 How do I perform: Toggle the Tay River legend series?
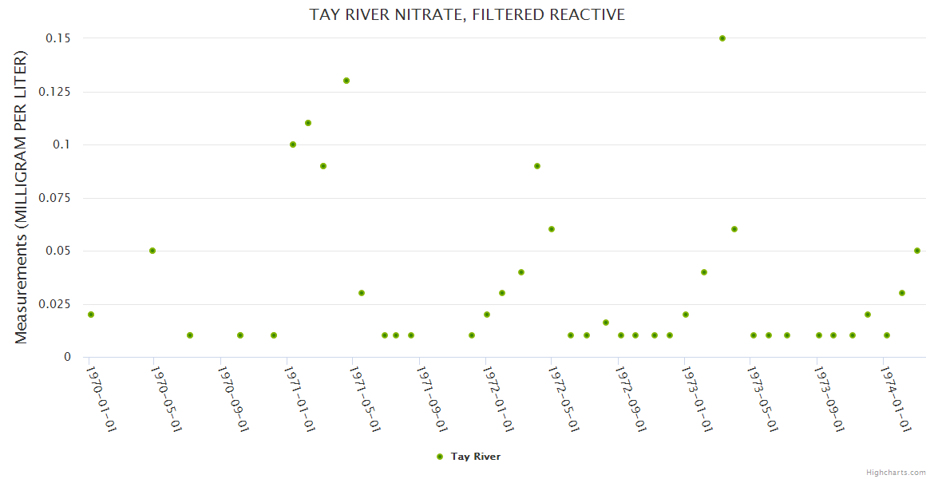click(x=475, y=457)
